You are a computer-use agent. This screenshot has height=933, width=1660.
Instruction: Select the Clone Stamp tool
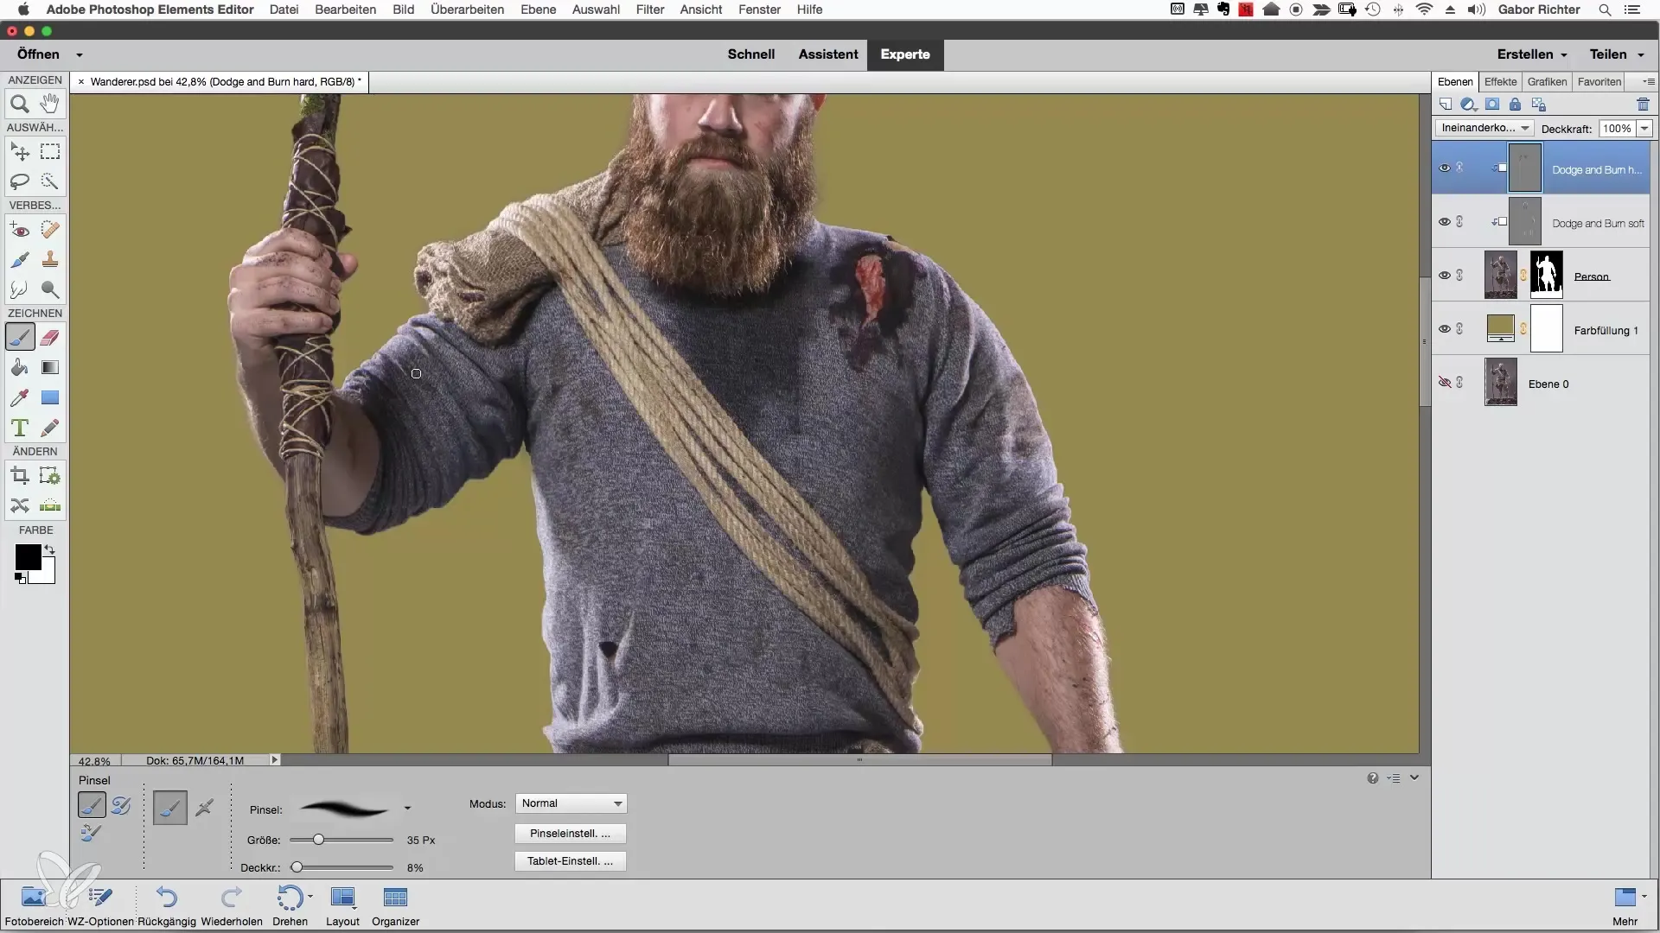point(50,259)
